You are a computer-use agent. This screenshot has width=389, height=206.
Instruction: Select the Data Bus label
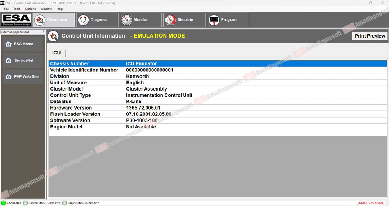pyautogui.click(x=61, y=102)
